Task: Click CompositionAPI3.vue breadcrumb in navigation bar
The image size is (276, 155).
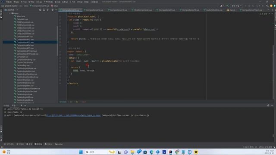Action: [39, 6]
